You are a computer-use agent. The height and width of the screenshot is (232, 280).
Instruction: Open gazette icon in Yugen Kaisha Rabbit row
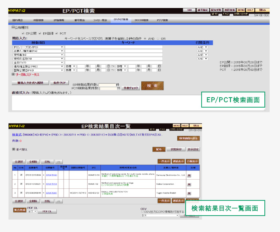pos(189,193)
